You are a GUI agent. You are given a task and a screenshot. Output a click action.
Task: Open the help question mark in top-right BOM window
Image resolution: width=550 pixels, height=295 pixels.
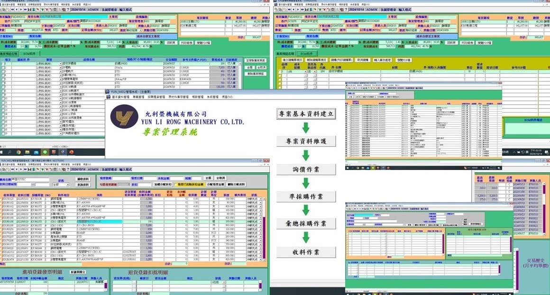click(346, 10)
